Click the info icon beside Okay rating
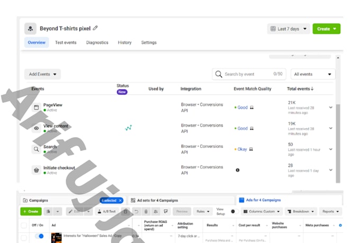 tap(251, 149)
